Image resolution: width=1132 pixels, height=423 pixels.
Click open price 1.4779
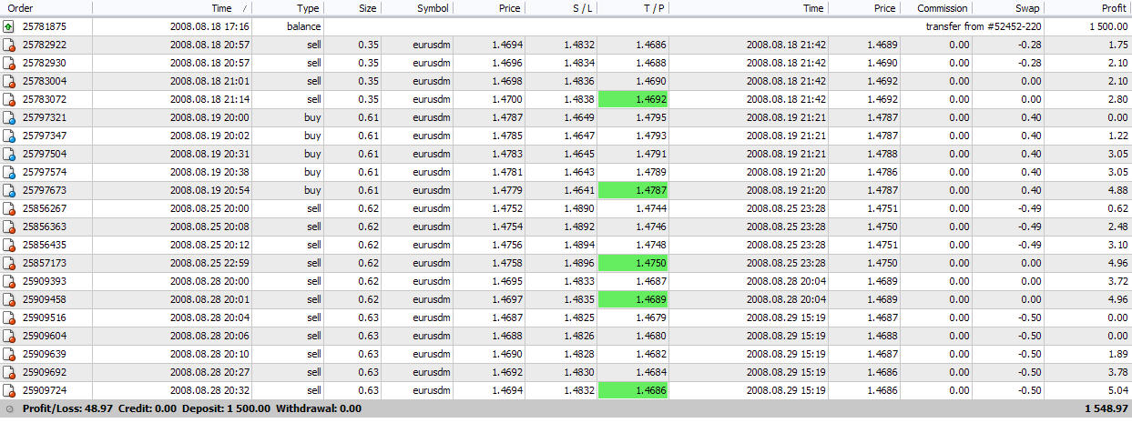(506, 190)
